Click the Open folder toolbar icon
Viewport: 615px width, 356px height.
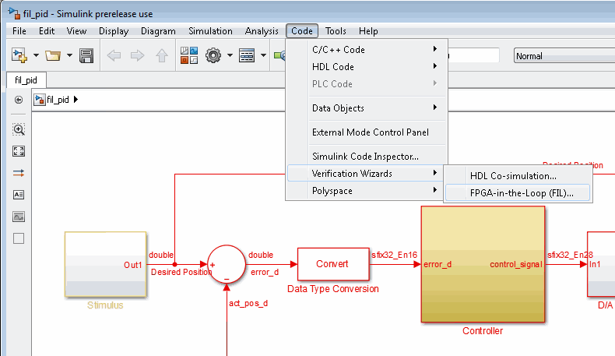pos(53,56)
